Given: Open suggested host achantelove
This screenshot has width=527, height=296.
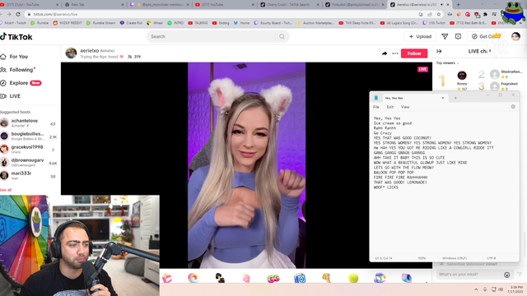Looking at the screenshot, I should pyautogui.click(x=29, y=123).
